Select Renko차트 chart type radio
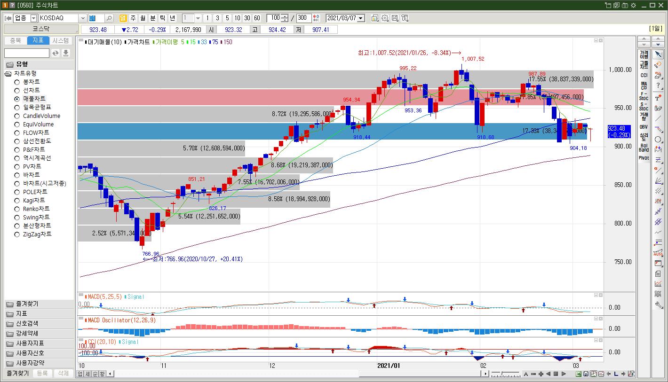 click(17, 209)
